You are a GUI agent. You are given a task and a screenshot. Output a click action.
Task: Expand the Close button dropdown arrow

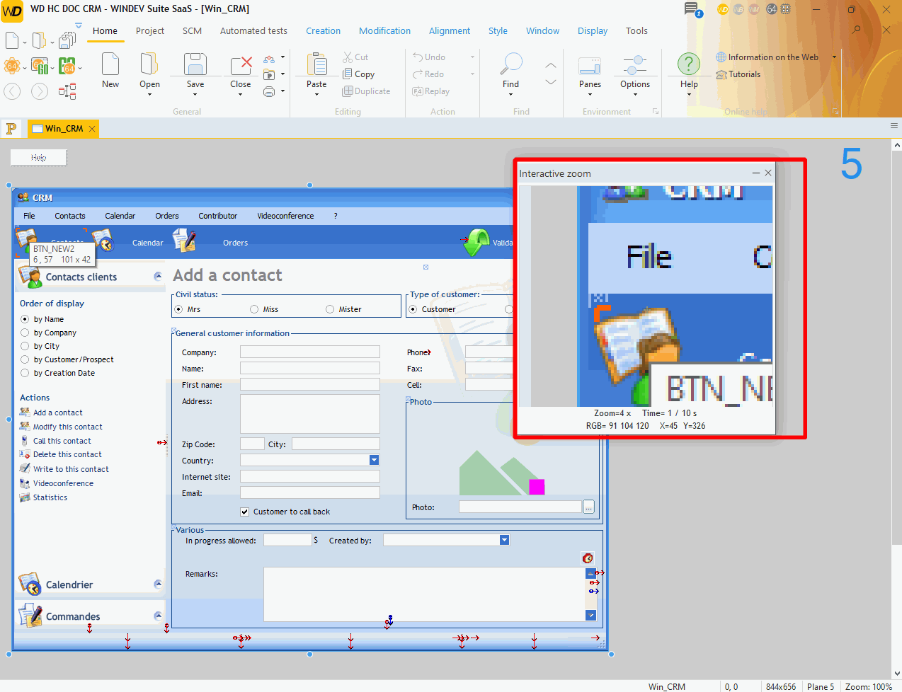(x=241, y=94)
